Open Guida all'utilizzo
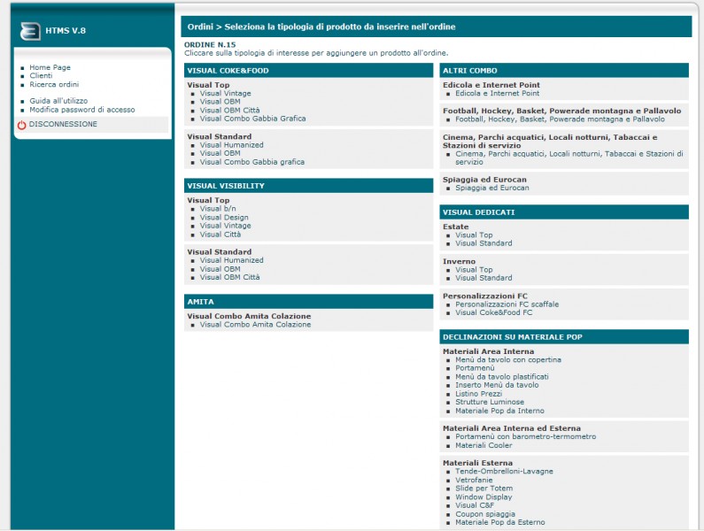Viewport: 704px width, 531px height. click(58, 101)
